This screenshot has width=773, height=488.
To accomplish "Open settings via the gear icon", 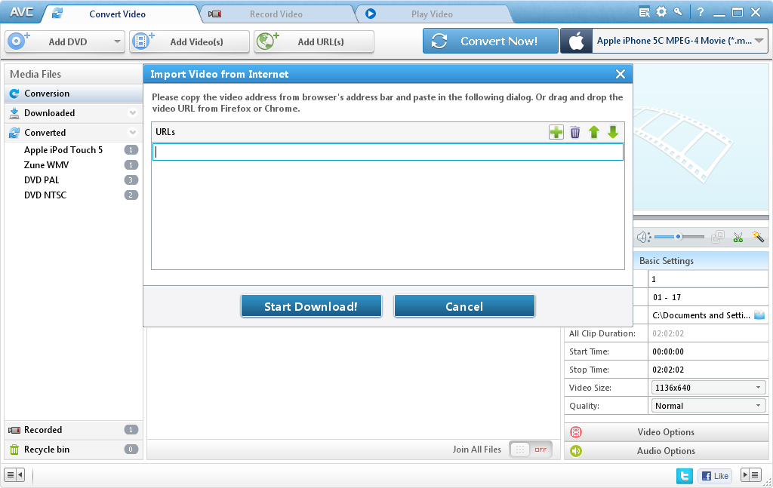I will pyautogui.click(x=661, y=12).
